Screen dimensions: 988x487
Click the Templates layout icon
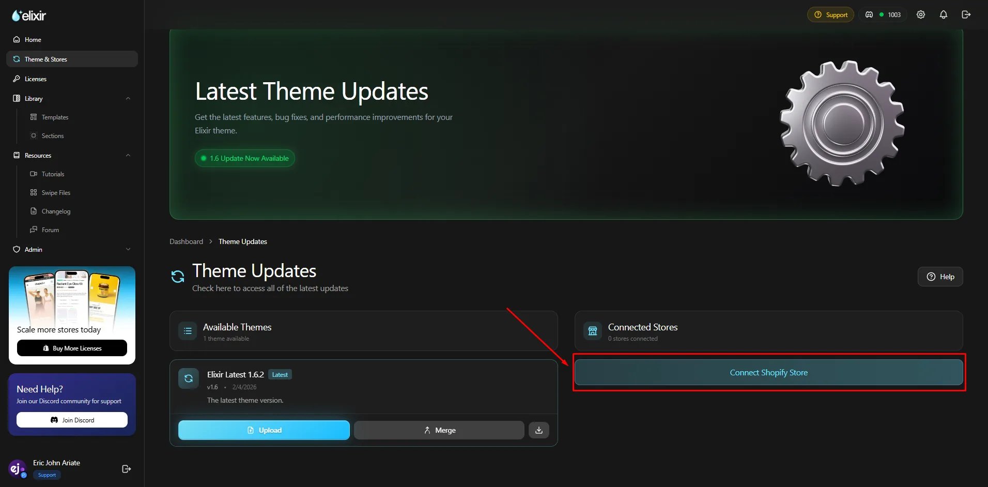(34, 117)
